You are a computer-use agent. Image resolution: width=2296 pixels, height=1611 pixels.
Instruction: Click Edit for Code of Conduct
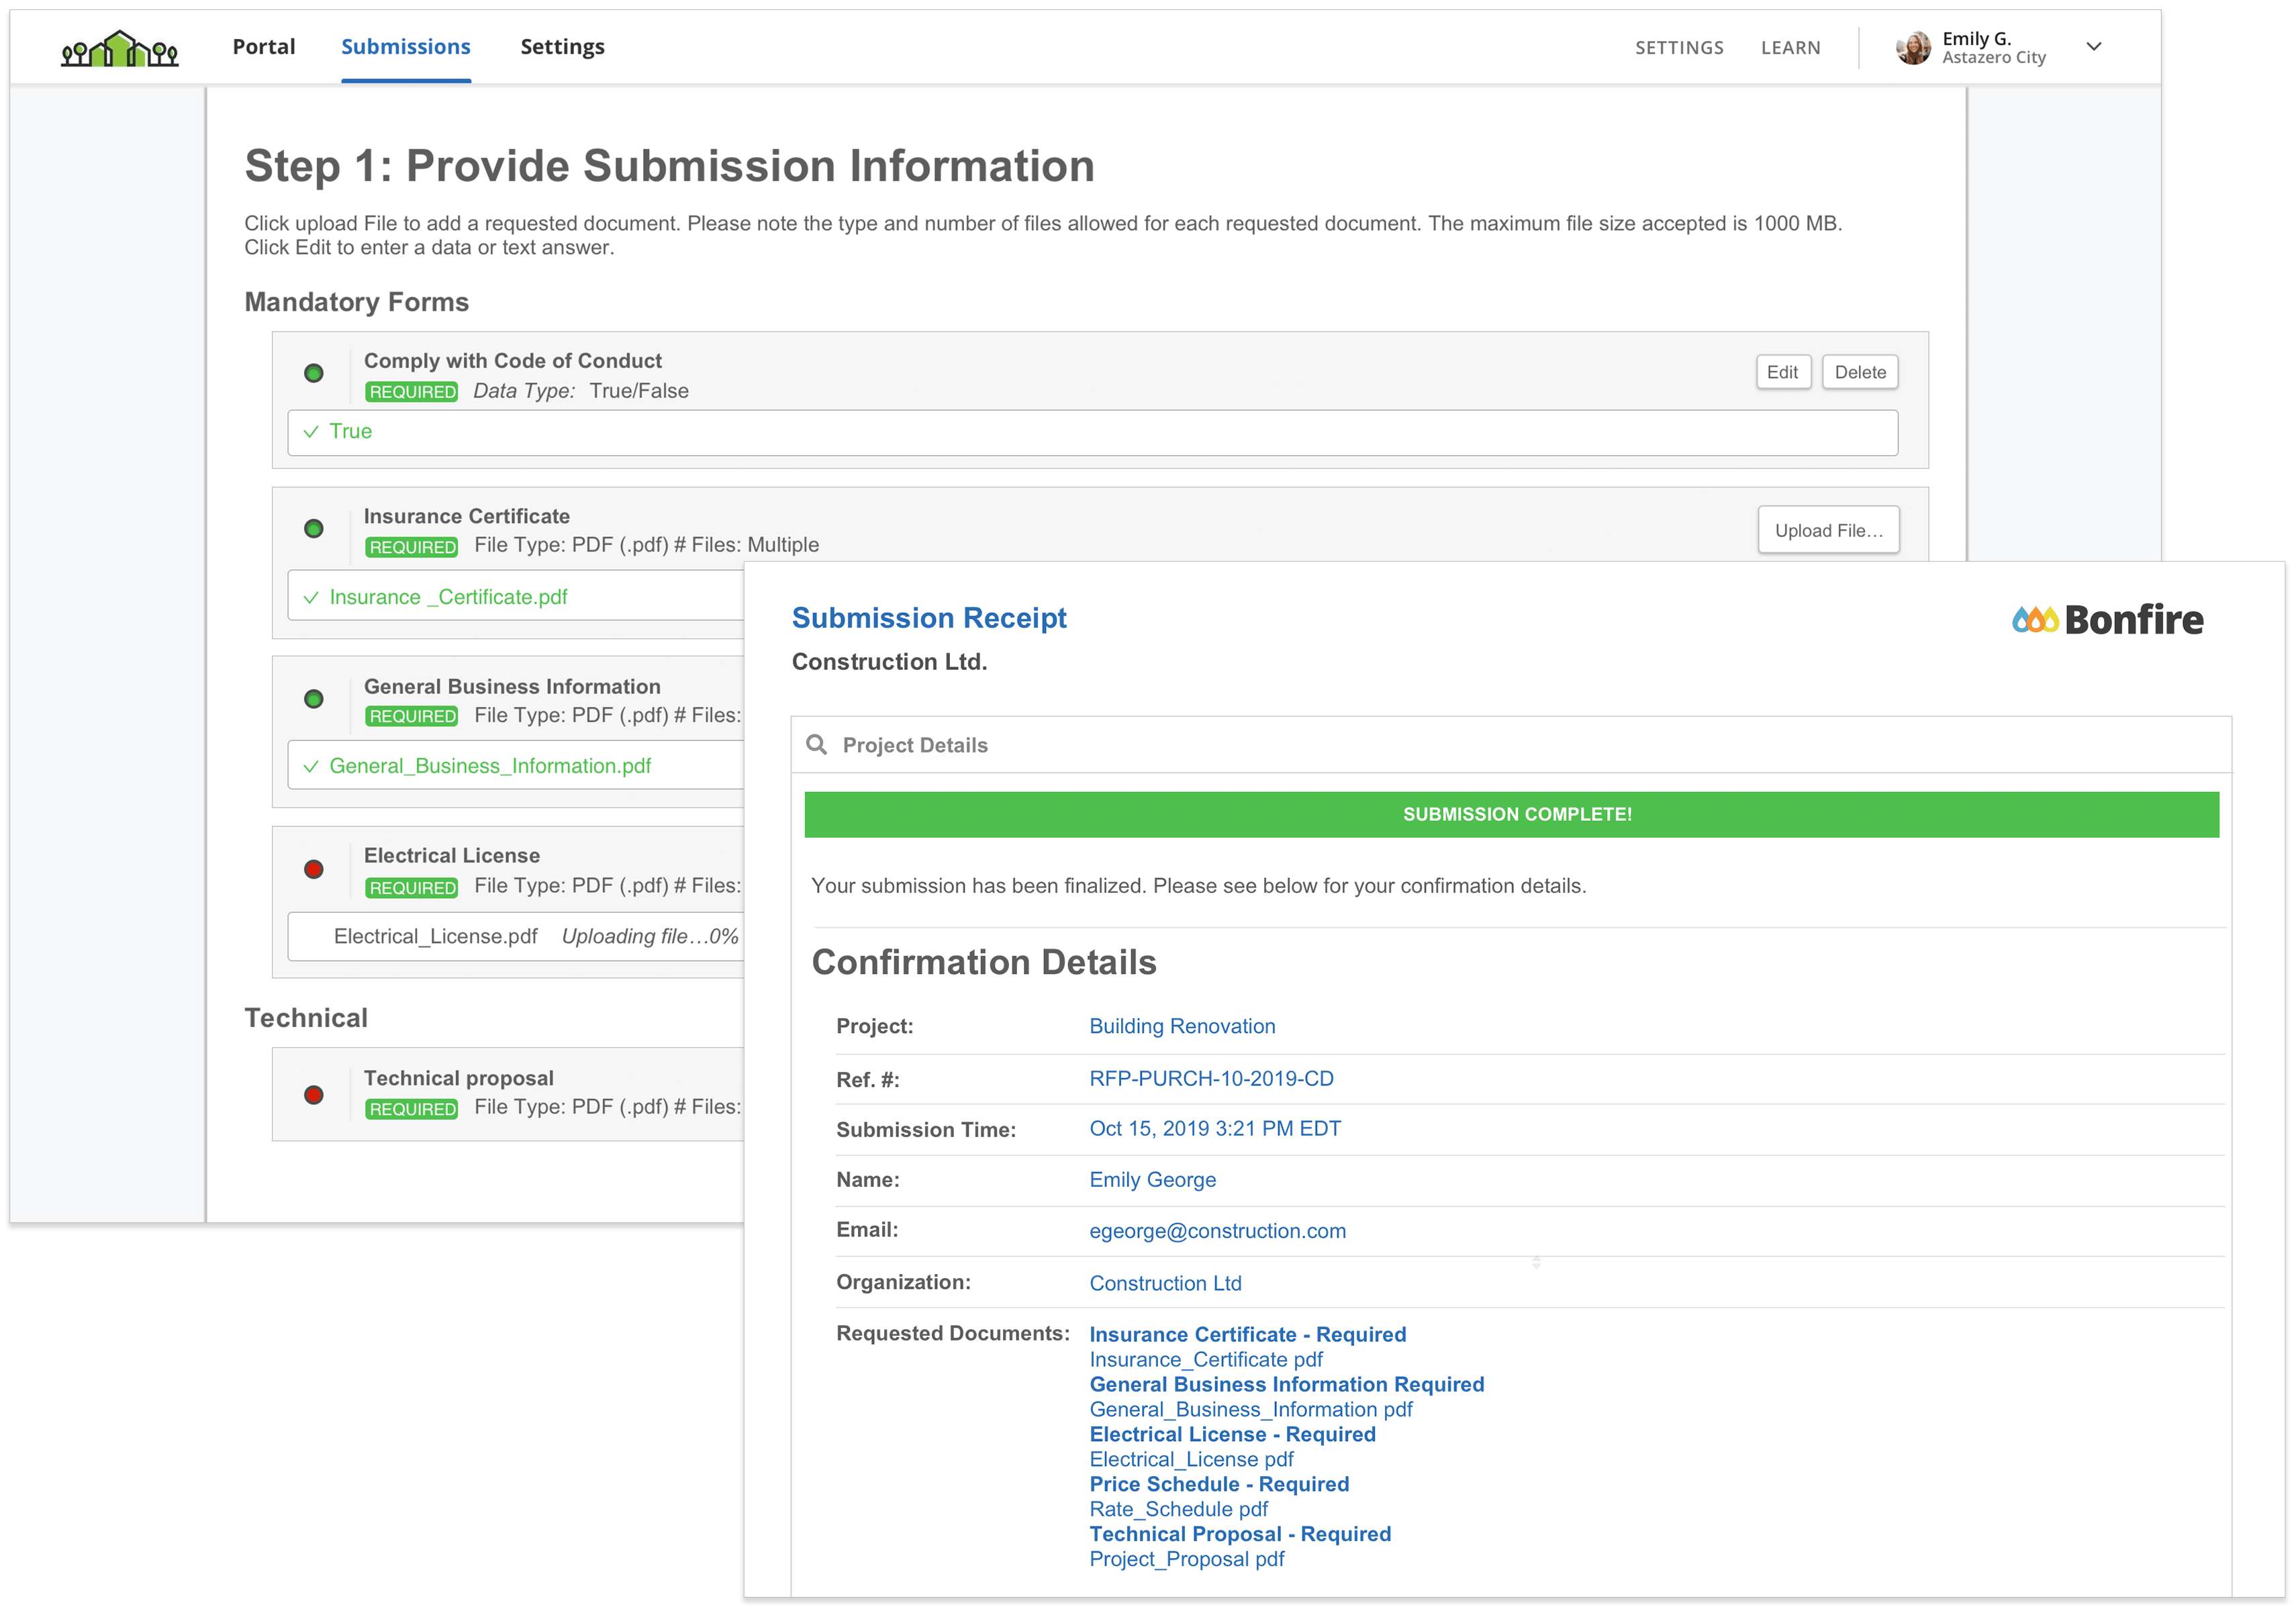[x=1782, y=372]
